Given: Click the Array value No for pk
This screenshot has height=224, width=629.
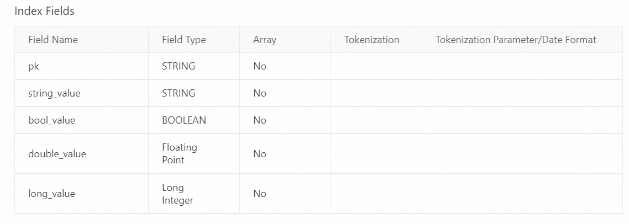Looking at the screenshot, I should pyautogui.click(x=260, y=66).
